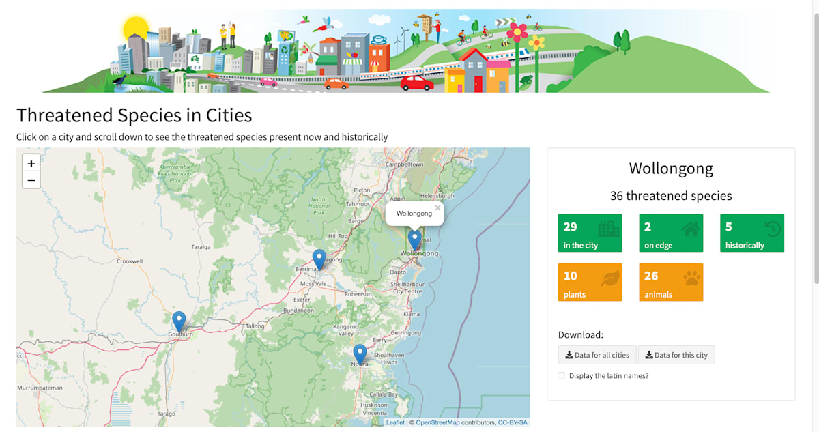This screenshot has height=432, width=819.
Task: Zoom out using the minus control
Action: click(31, 180)
